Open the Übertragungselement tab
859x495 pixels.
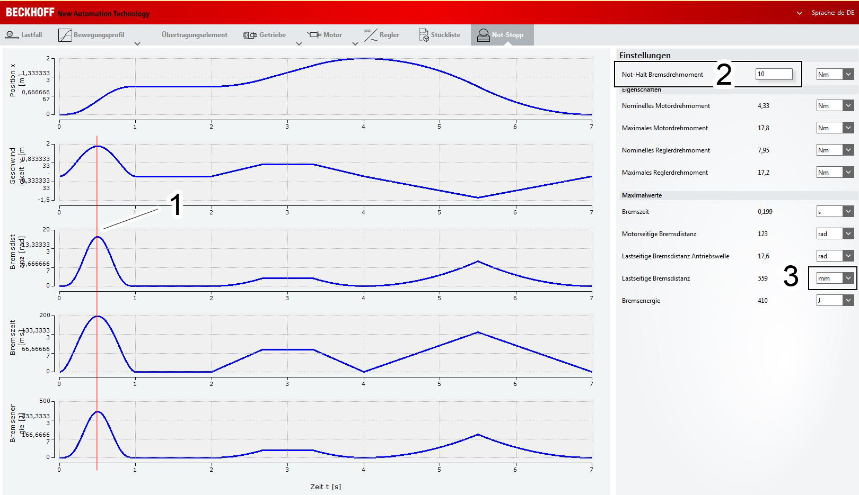coord(195,35)
